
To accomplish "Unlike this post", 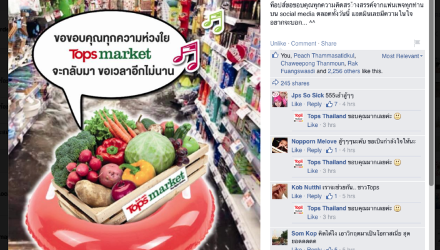I will (278, 44).
